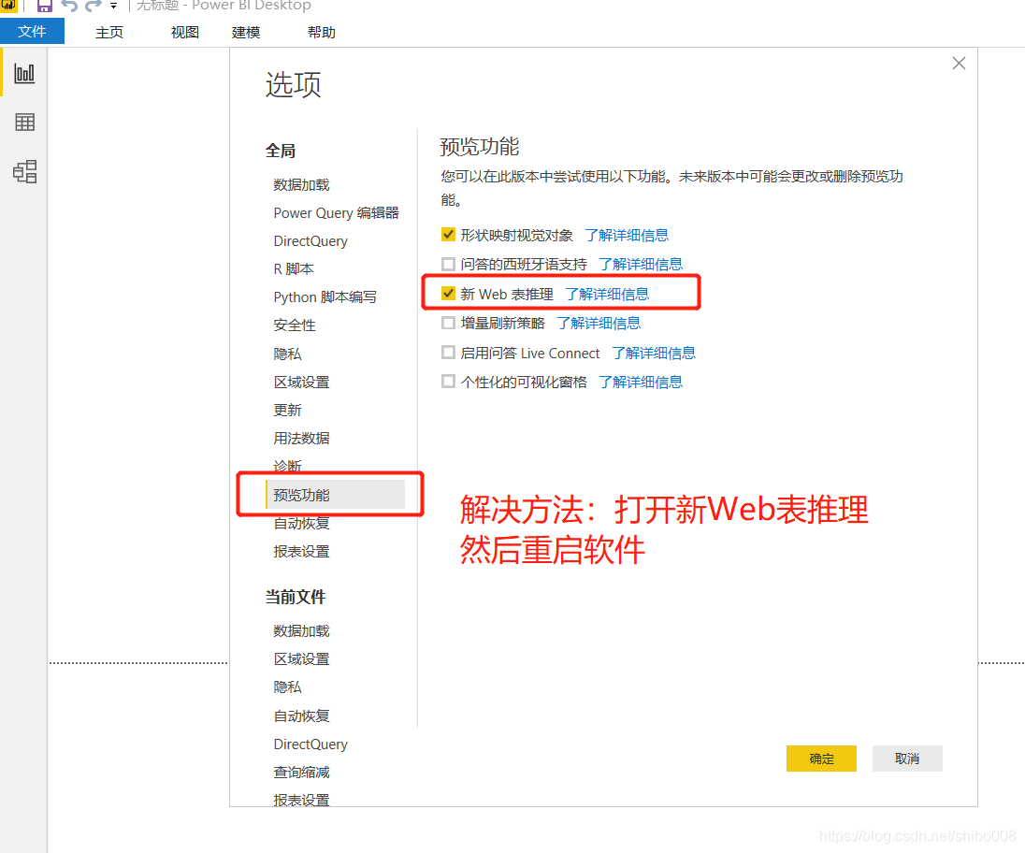The height and width of the screenshot is (853, 1025).
Task: Select 查询缩减 option category
Action: [301, 773]
